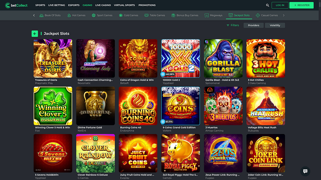Open Live Betting section
The height and width of the screenshot is (180, 321).
[56, 5]
